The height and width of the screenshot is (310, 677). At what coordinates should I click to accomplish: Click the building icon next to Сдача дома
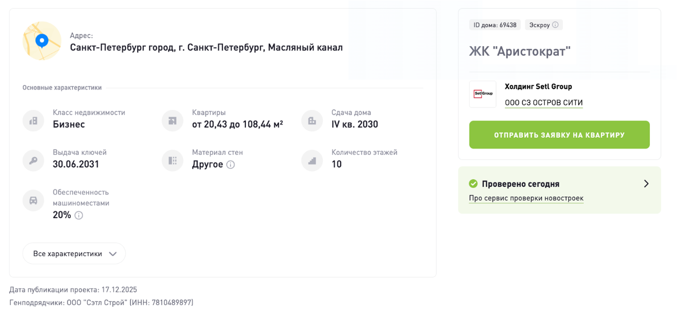pos(312,121)
